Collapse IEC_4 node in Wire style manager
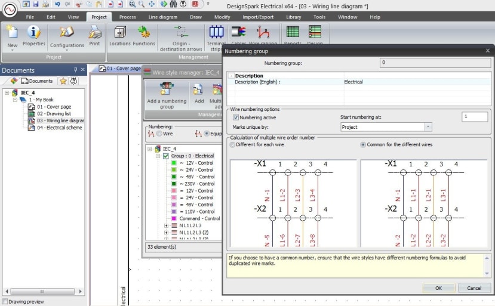 coord(150,149)
